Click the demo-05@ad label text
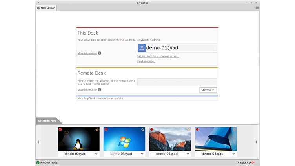Viewport: 295px width, 166px height. click(x=212, y=154)
